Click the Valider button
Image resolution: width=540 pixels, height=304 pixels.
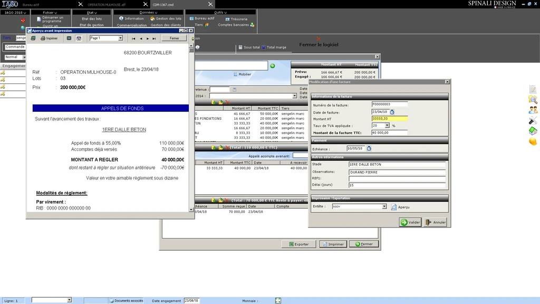point(410,222)
